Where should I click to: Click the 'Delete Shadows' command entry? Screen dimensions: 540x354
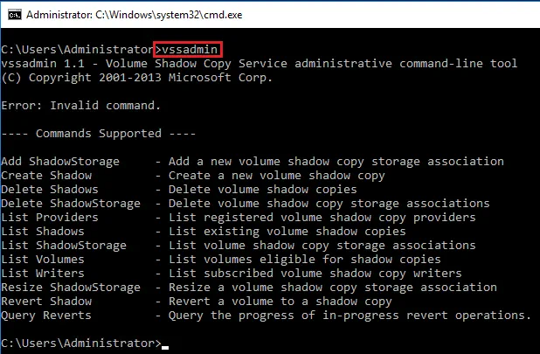click(49, 190)
